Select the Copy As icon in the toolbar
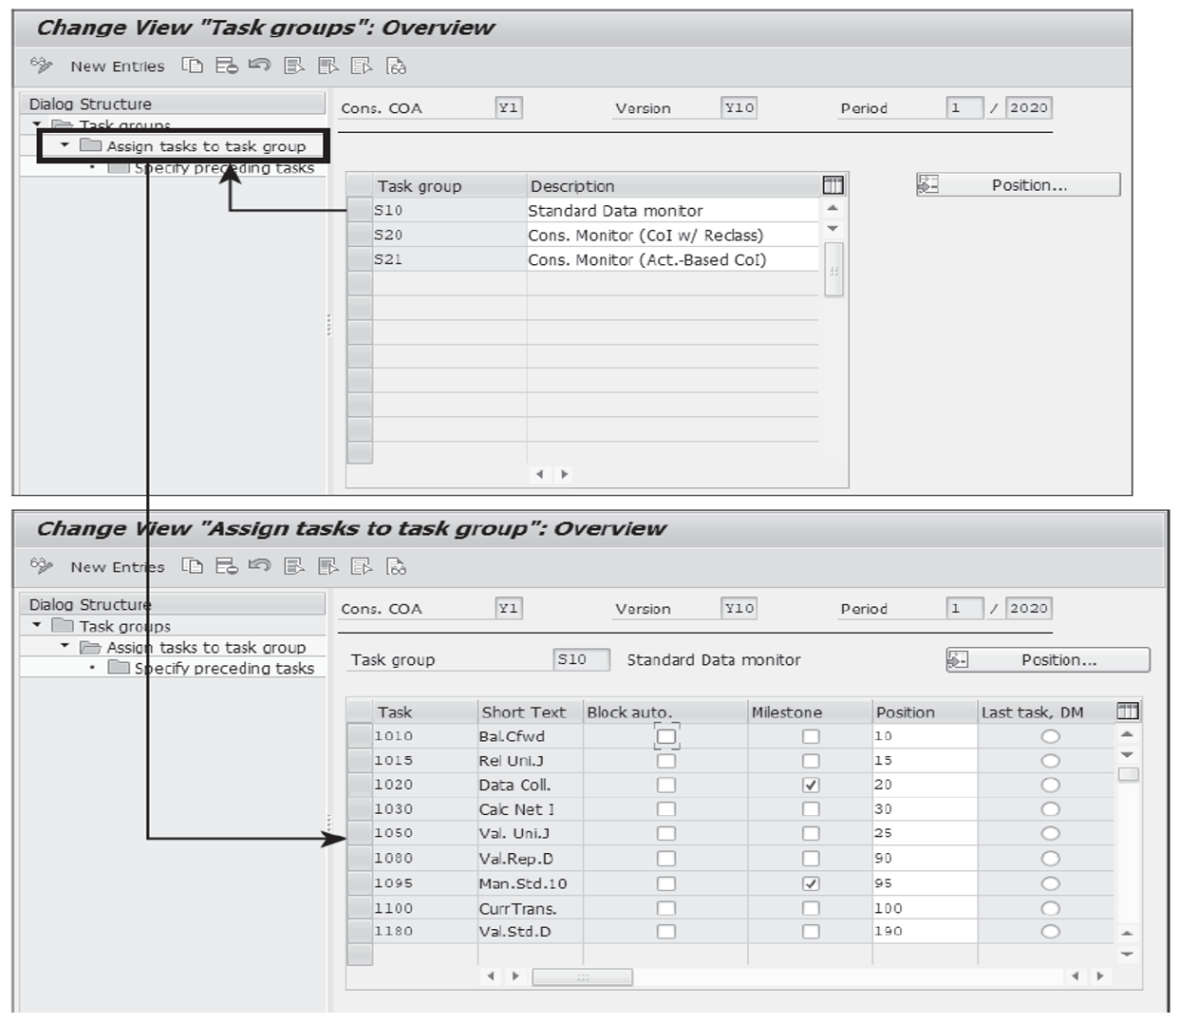The height and width of the screenshot is (1024, 1179). [191, 66]
